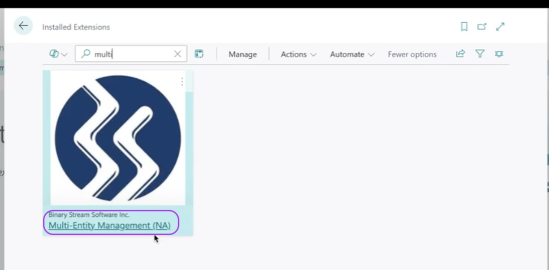The width and height of the screenshot is (549, 270).
Task: Click in the search box containing multi
Action: [131, 54]
